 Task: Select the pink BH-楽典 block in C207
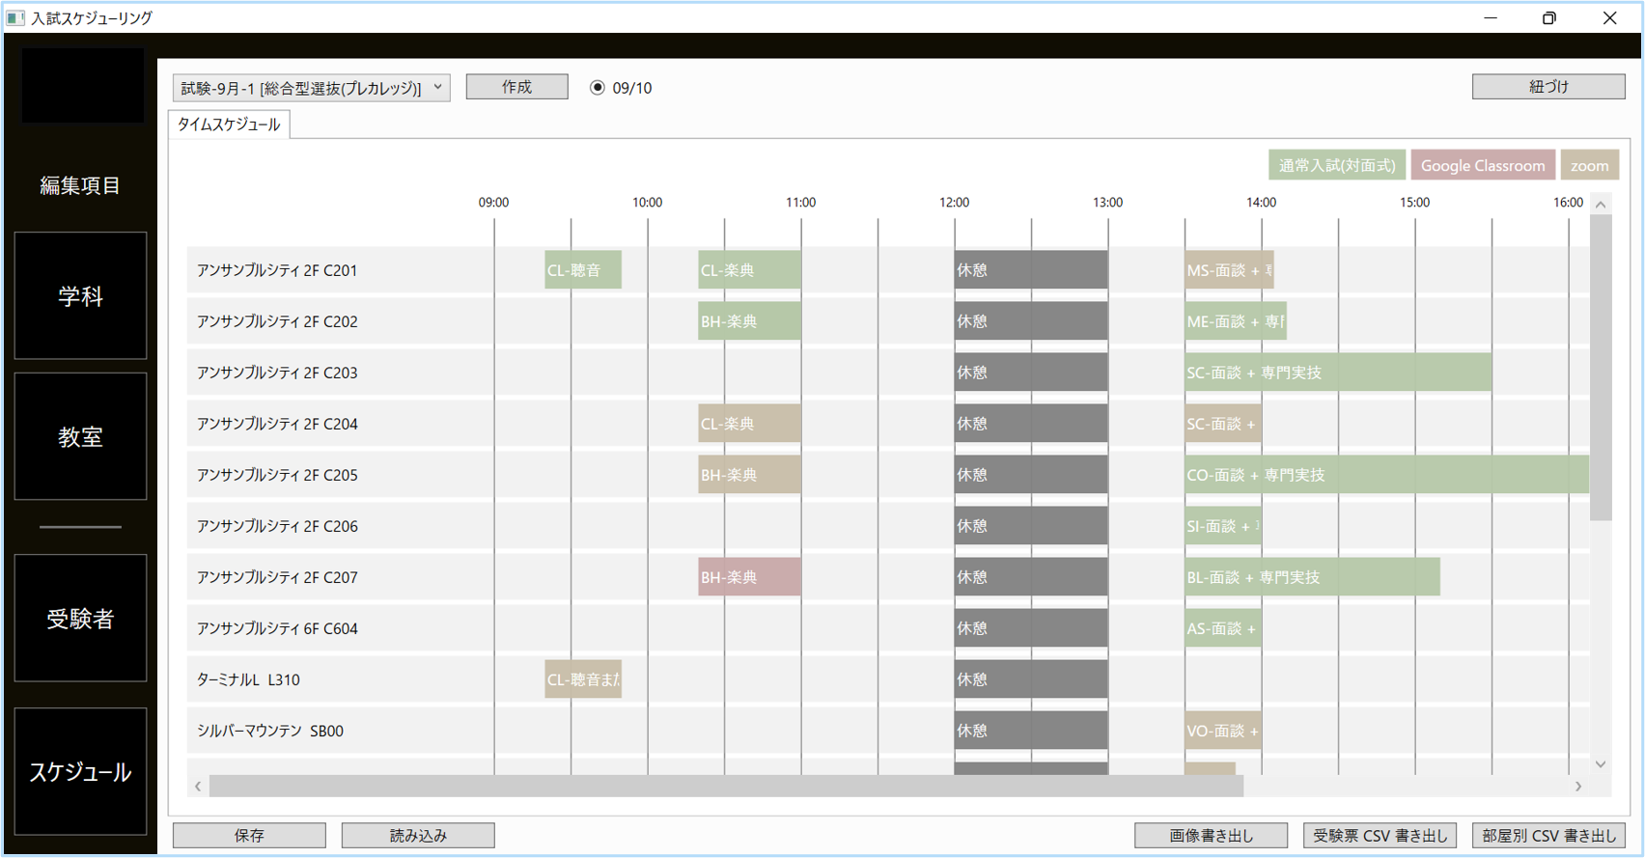click(x=749, y=577)
